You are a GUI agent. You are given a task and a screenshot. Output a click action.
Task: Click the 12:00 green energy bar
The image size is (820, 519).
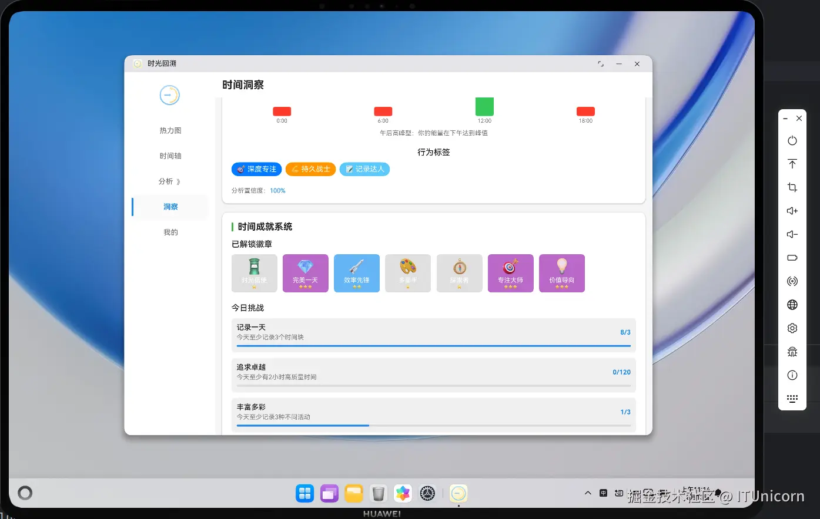tap(484, 107)
